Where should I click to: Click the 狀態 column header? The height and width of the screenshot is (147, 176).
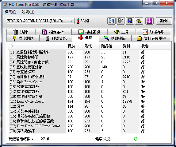pyautogui.click(x=147, y=46)
